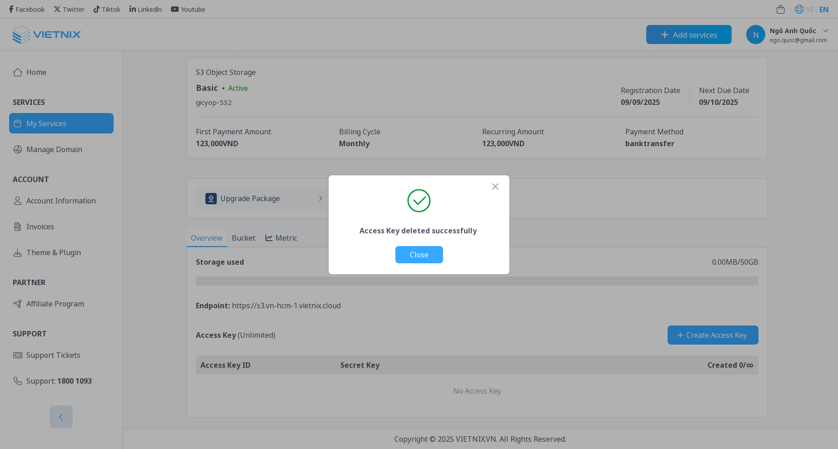
Task: Expand the Upgrade Package option
Action: (321, 198)
